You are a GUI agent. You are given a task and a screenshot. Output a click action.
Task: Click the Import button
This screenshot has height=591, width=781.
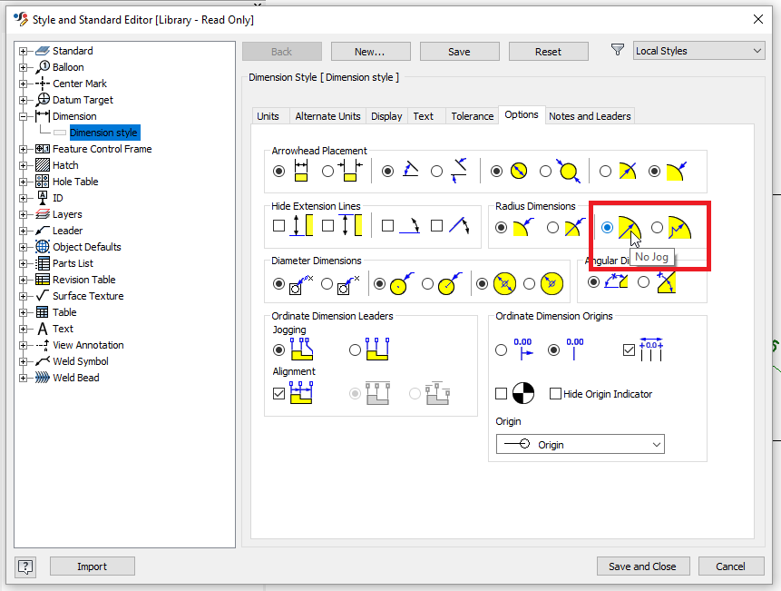[92, 566]
